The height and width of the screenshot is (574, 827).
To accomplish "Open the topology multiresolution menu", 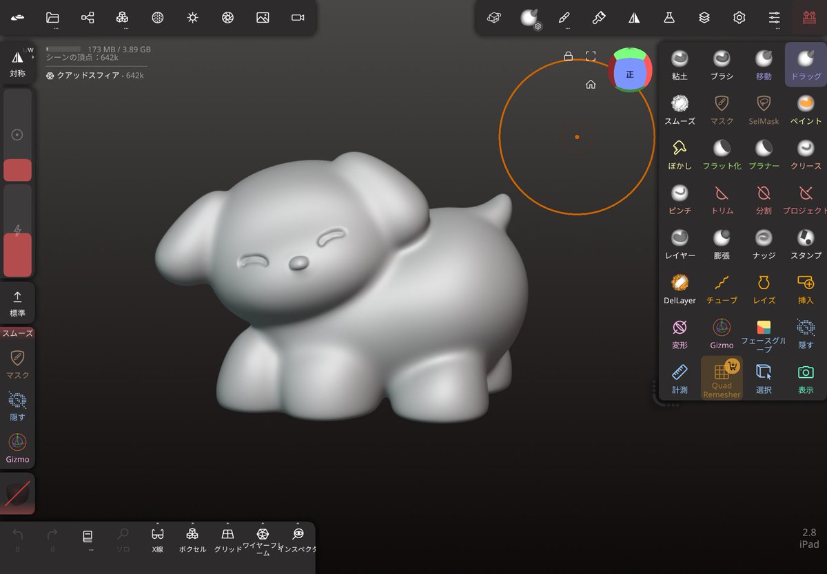I will coord(122,18).
